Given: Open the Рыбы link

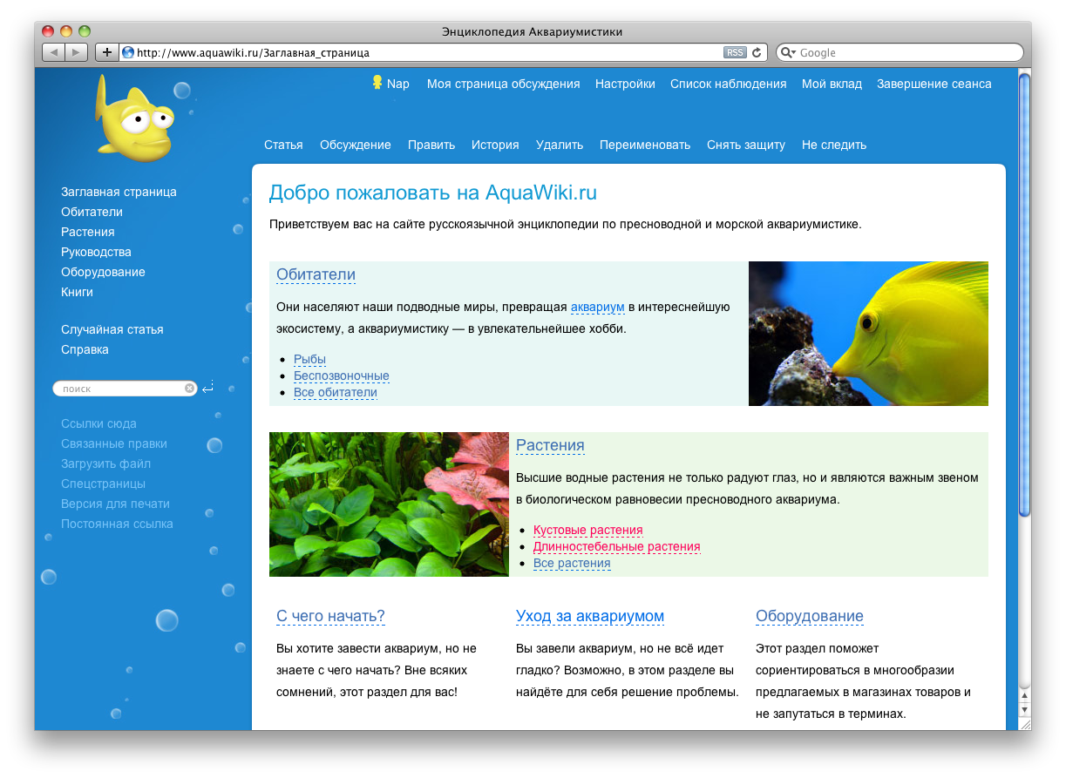Looking at the screenshot, I should click(x=311, y=359).
